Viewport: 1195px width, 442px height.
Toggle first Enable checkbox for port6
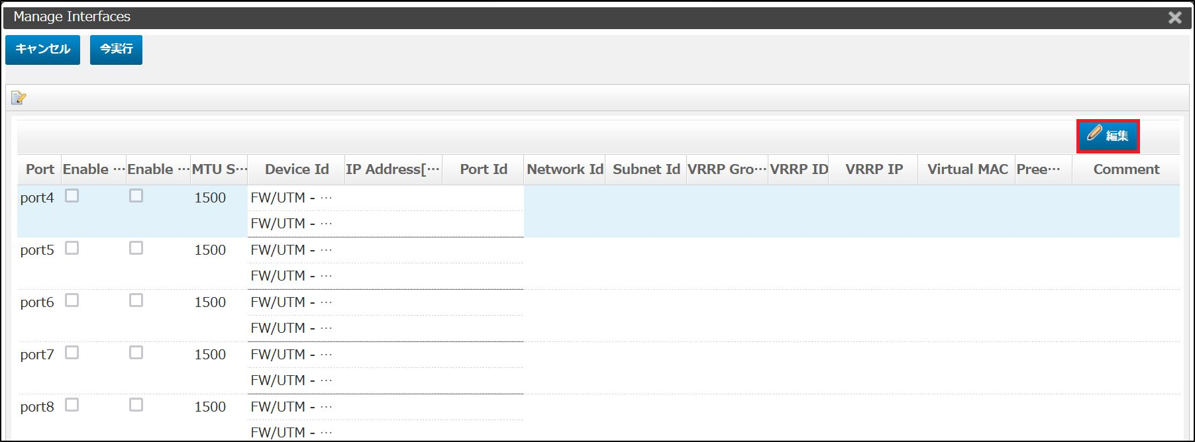pos(72,300)
